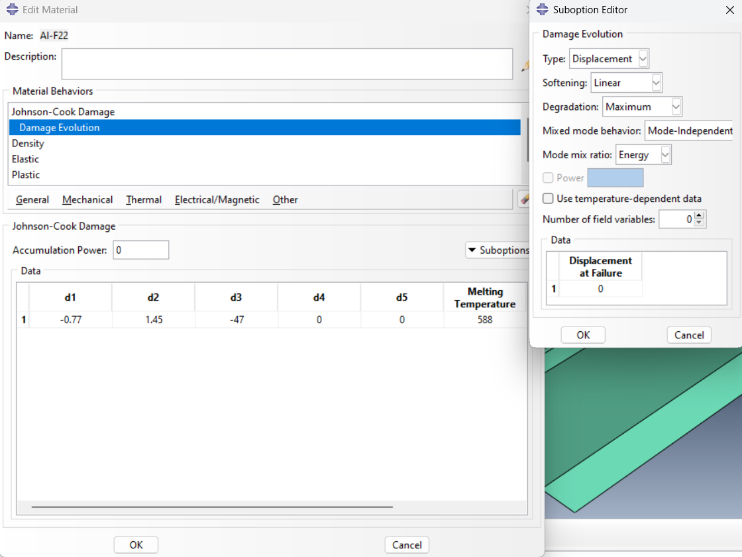Viewport: 742px width, 557px height.
Task: Click Cancel in Suboption Editor
Action: (689, 335)
